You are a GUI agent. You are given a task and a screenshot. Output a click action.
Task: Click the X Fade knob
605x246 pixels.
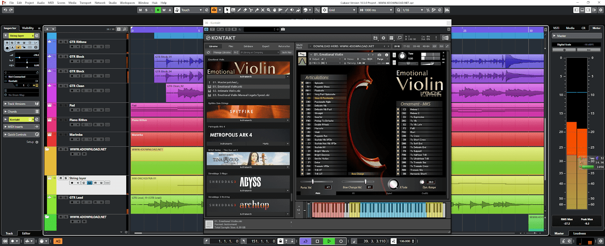pos(393,184)
